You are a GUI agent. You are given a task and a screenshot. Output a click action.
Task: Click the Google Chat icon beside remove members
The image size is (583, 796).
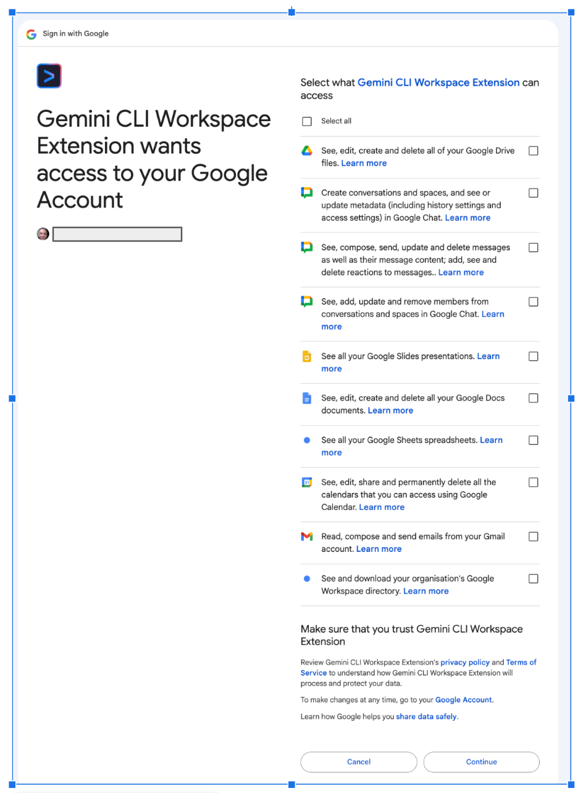pyautogui.click(x=307, y=302)
